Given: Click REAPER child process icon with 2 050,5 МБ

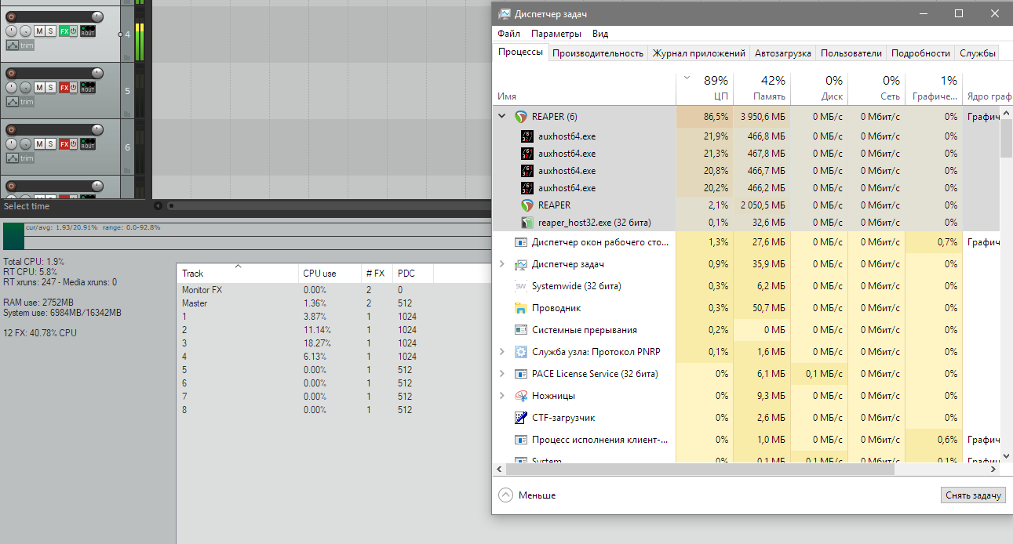Looking at the screenshot, I should (527, 205).
